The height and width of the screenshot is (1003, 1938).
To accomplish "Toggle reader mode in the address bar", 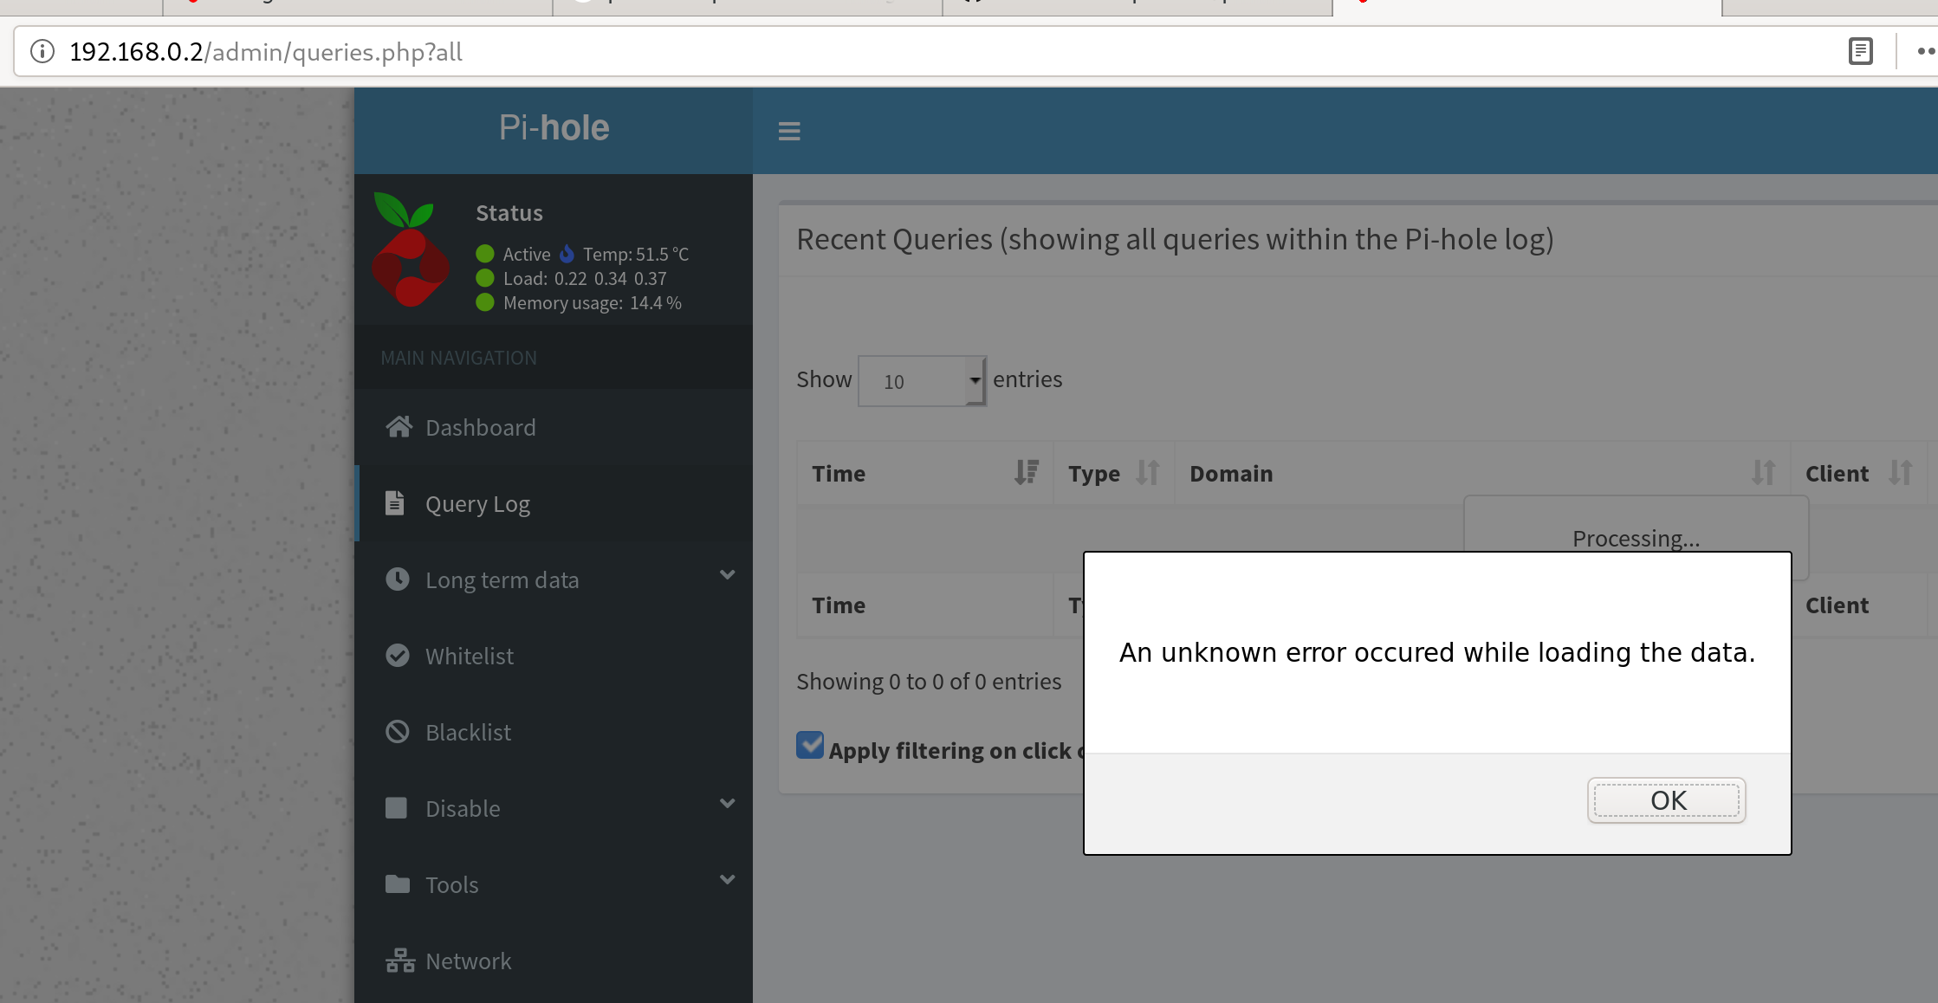I will pyautogui.click(x=1860, y=51).
